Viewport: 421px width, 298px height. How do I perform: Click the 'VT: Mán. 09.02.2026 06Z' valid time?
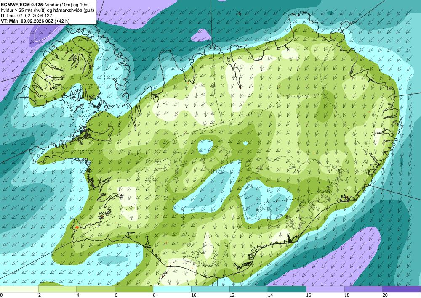[x=27, y=21]
